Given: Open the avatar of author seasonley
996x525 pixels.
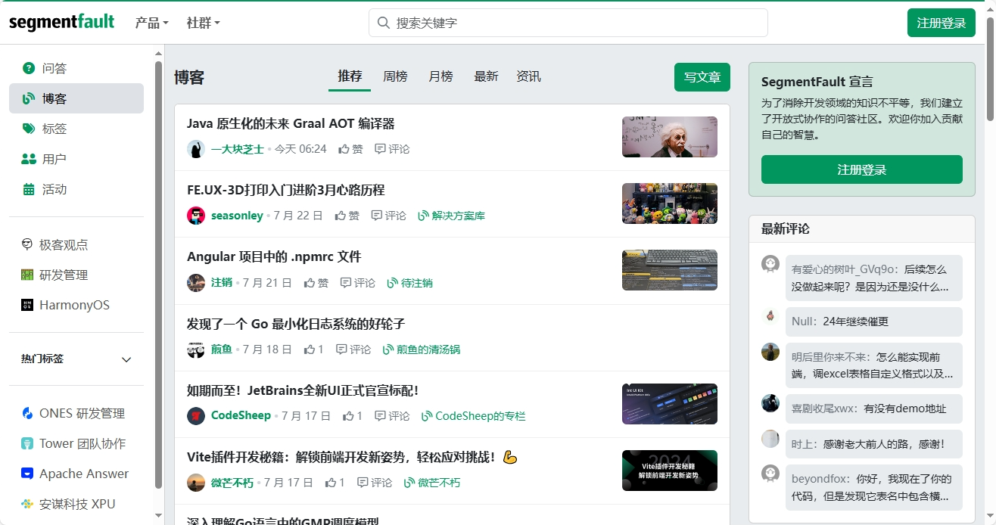Looking at the screenshot, I should [x=196, y=216].
